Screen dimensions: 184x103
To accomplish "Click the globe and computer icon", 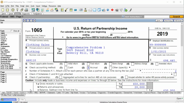I will [x=56, y=10].
